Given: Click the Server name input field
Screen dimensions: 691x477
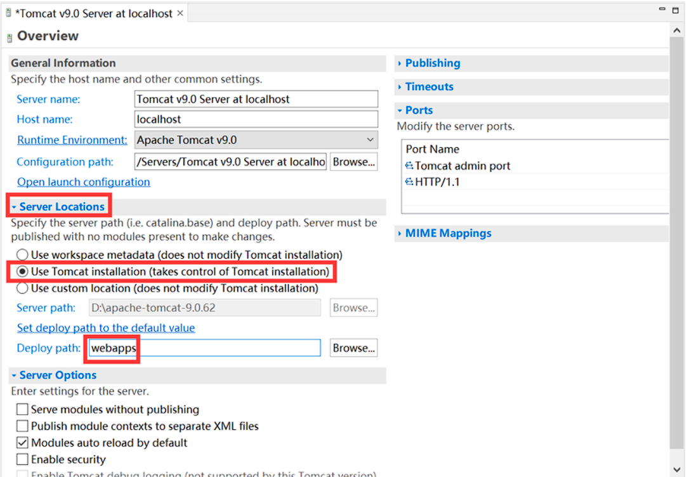Looking at the screenshot, I should pos(256,99).
